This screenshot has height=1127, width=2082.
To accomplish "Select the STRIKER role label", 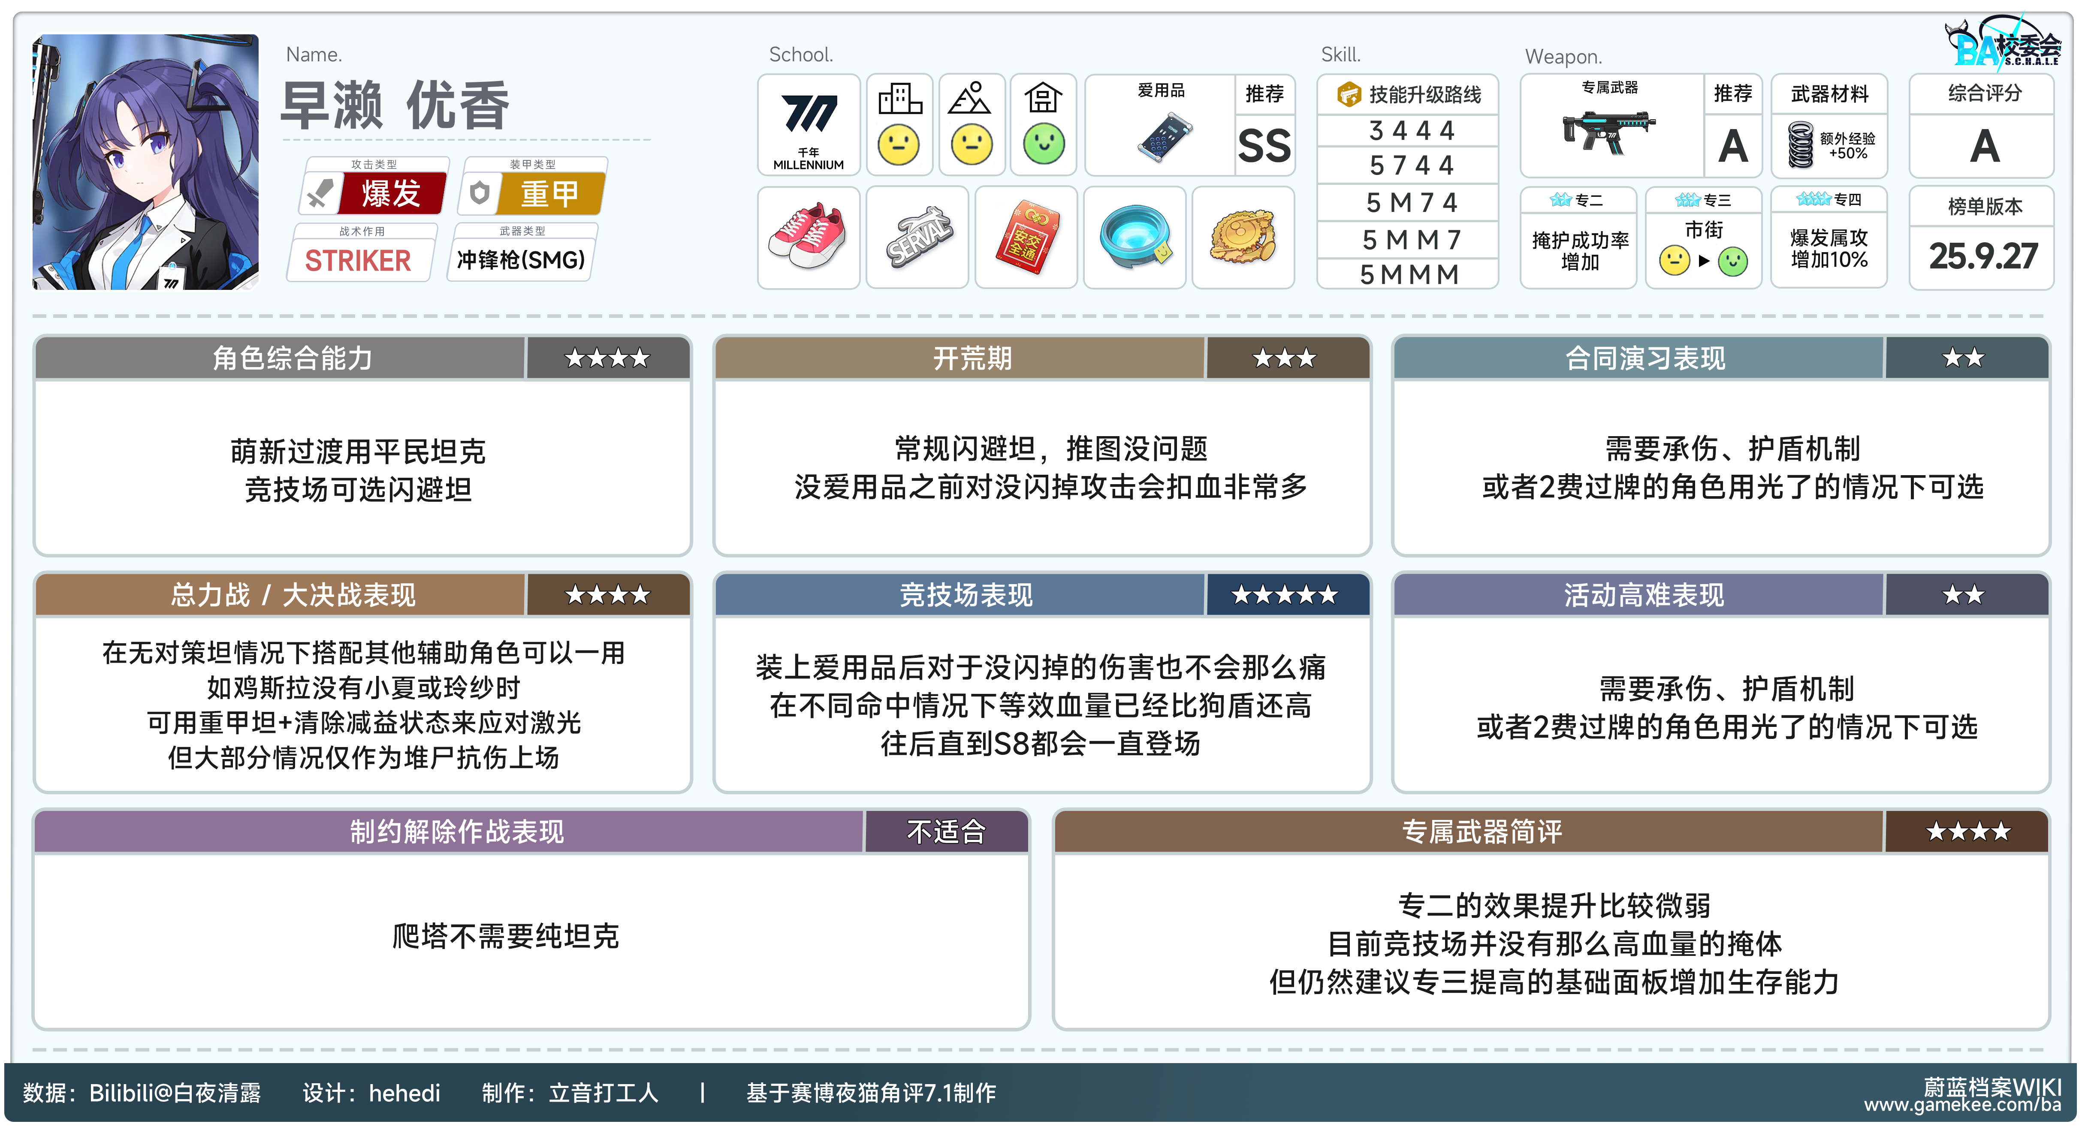I will coord(358,261).
